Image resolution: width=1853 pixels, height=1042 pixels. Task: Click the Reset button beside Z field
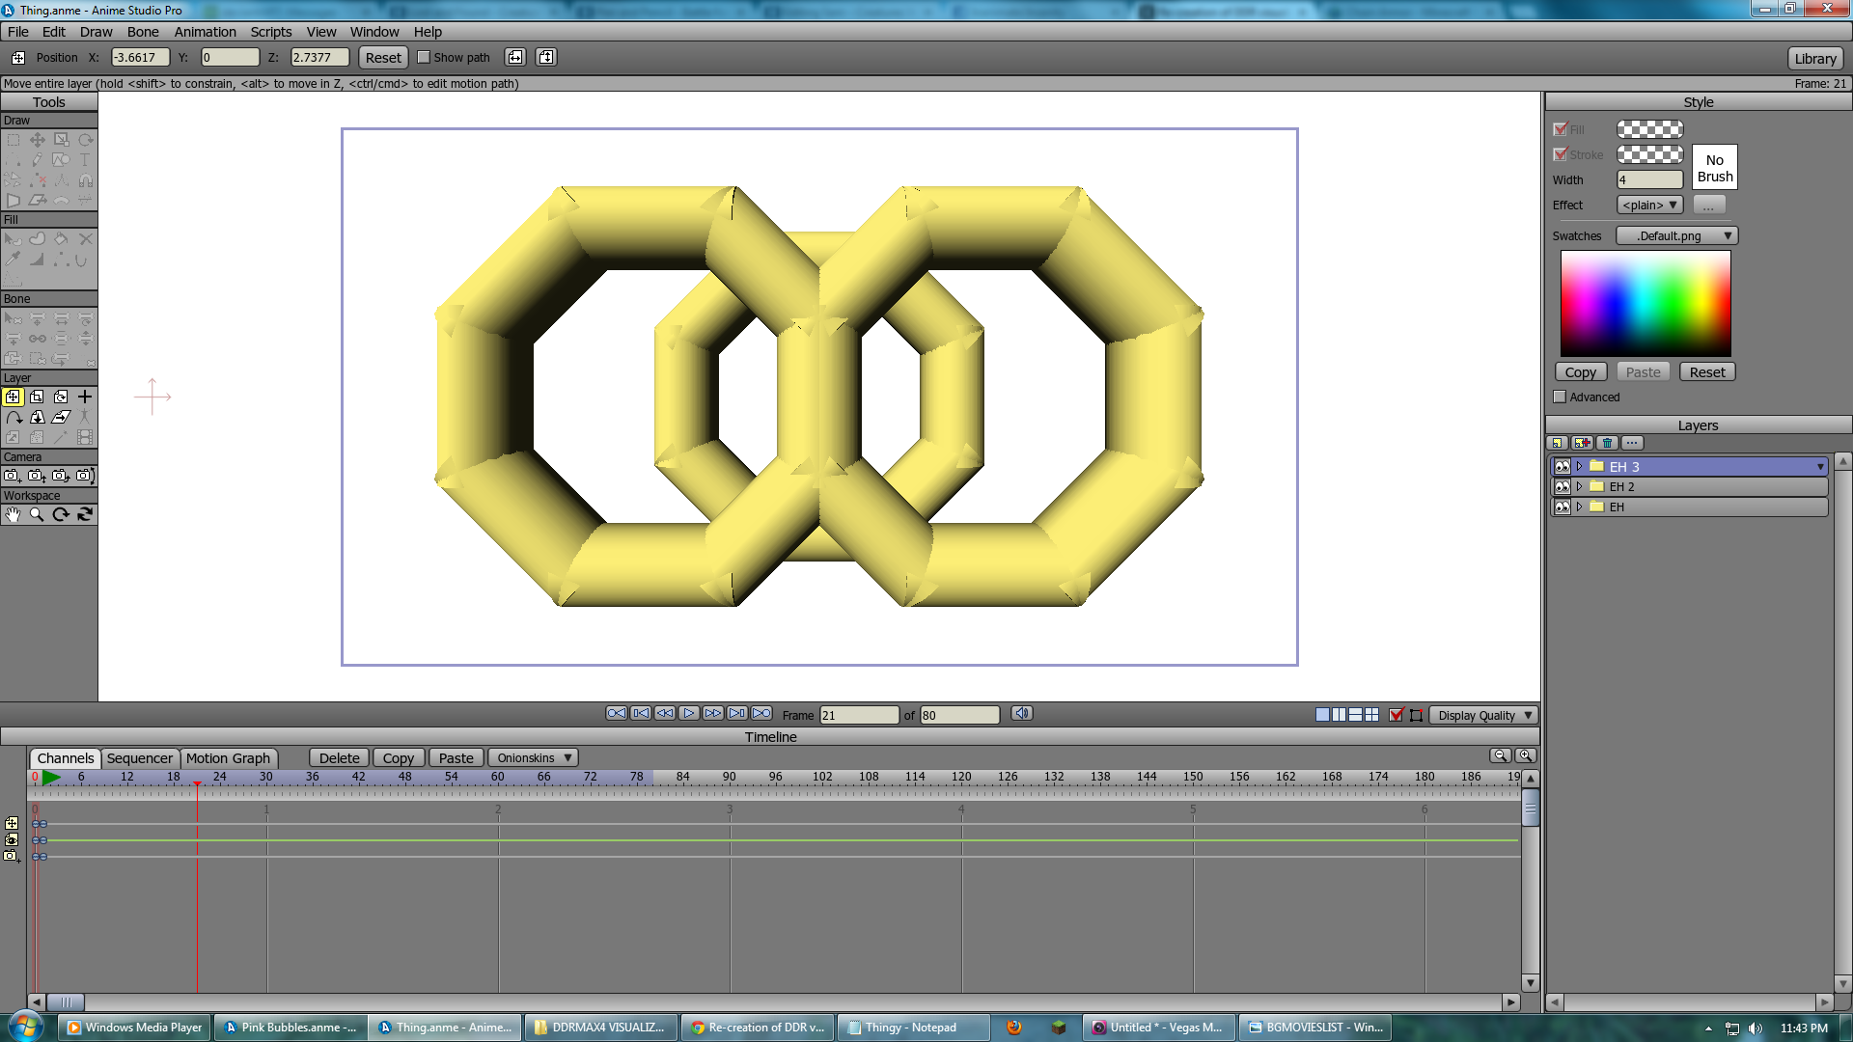(x=383, y=58)
